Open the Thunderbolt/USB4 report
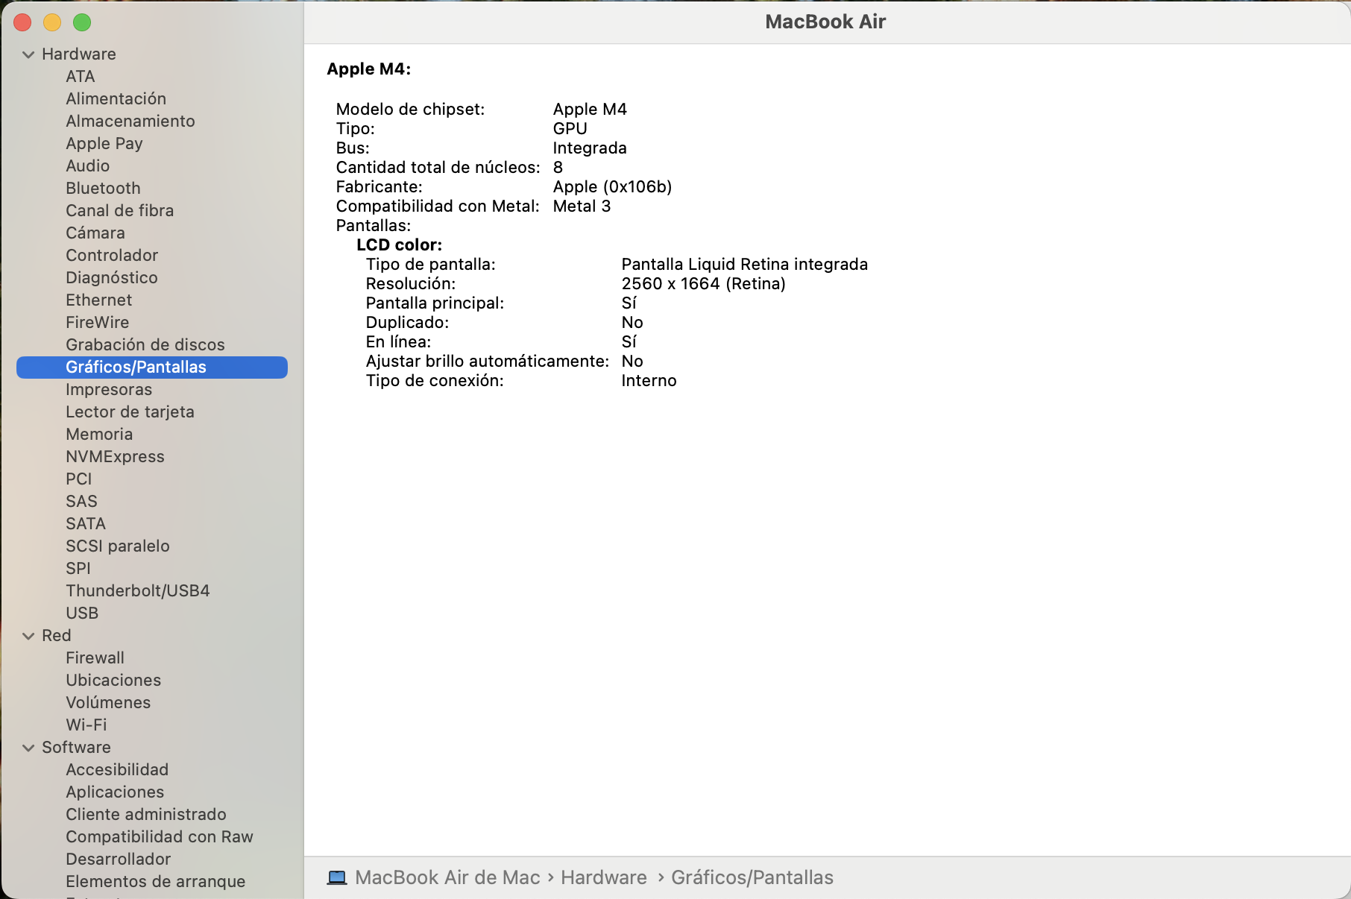The height and width of the screenshot is (899, 1351). (138, 590)
